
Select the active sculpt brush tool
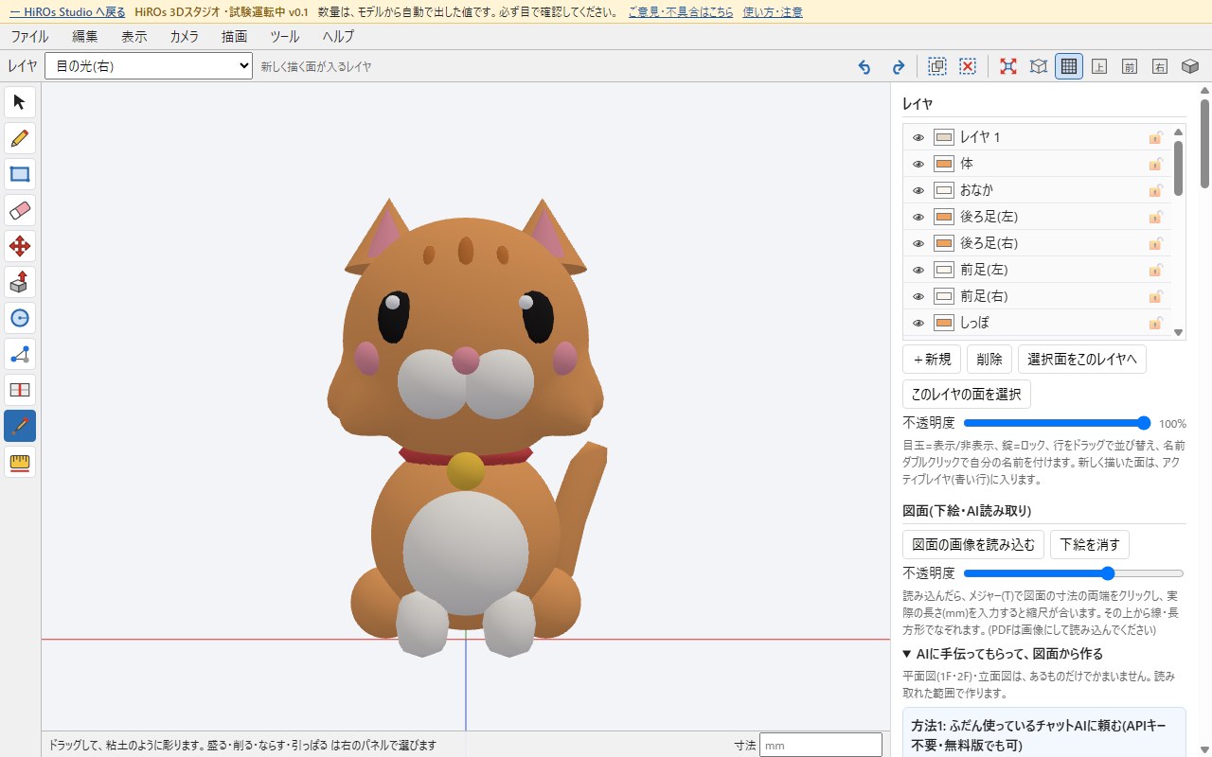[20, 426]
